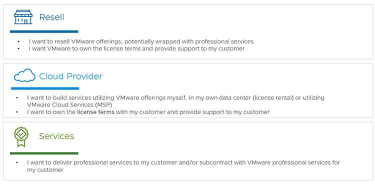Open the Cloud Provider heading

[x=70, y=76]
